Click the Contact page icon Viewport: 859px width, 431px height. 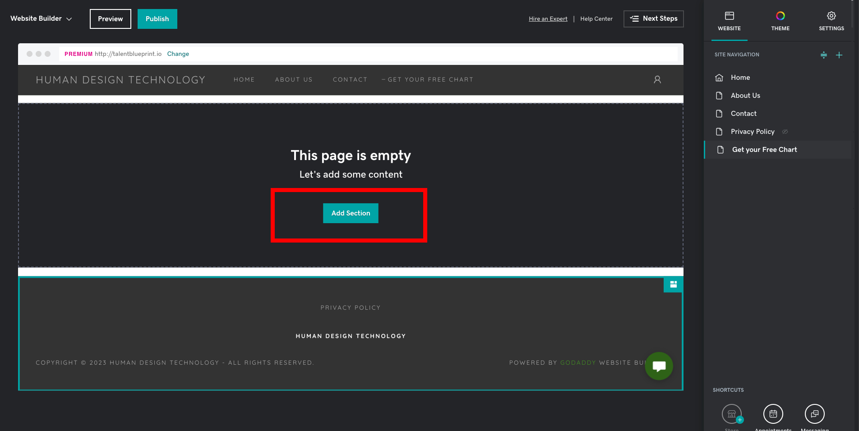719,114
